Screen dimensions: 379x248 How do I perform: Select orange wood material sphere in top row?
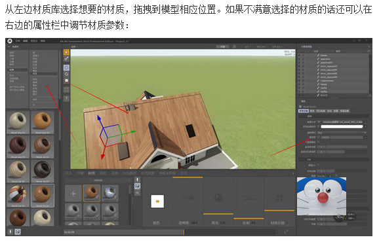point(43,122)
